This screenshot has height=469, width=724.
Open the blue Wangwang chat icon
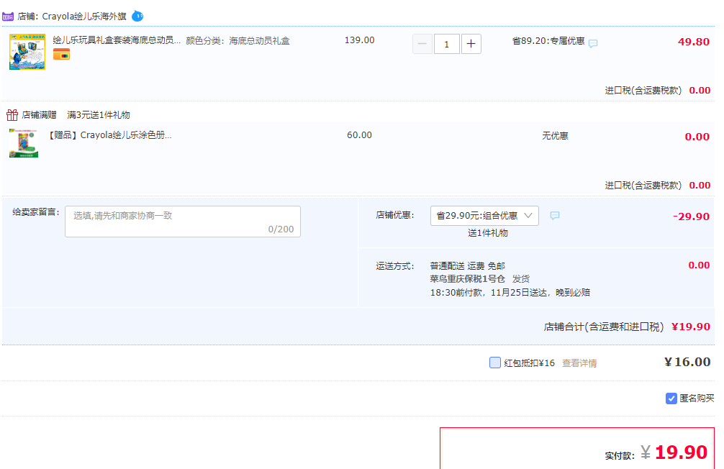pos(137,16)
